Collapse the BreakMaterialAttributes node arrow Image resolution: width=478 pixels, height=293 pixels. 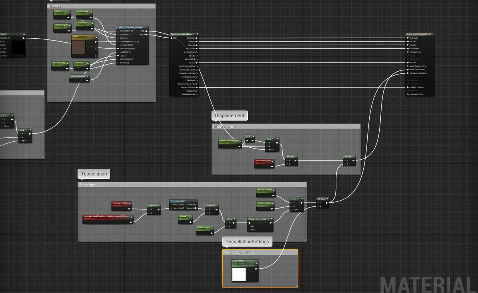(198, 34)
